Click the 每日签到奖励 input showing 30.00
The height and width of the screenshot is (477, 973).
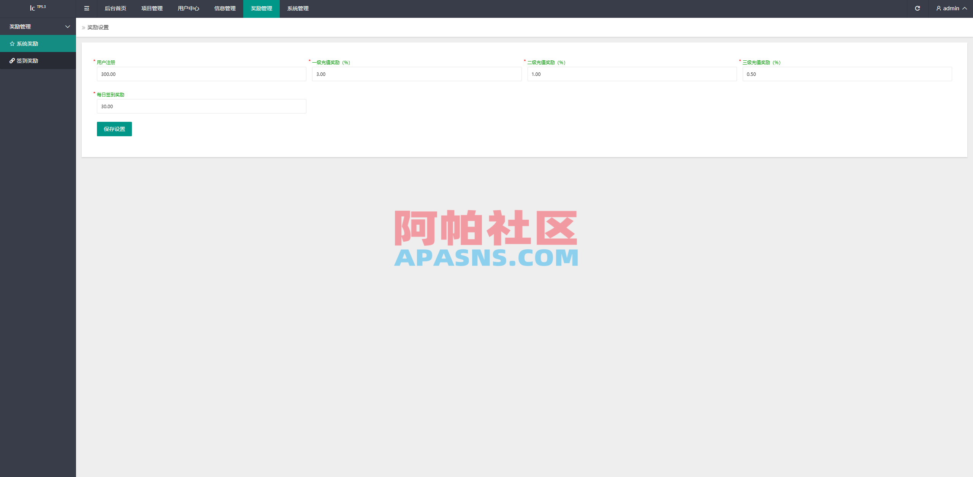coord(201,106)
